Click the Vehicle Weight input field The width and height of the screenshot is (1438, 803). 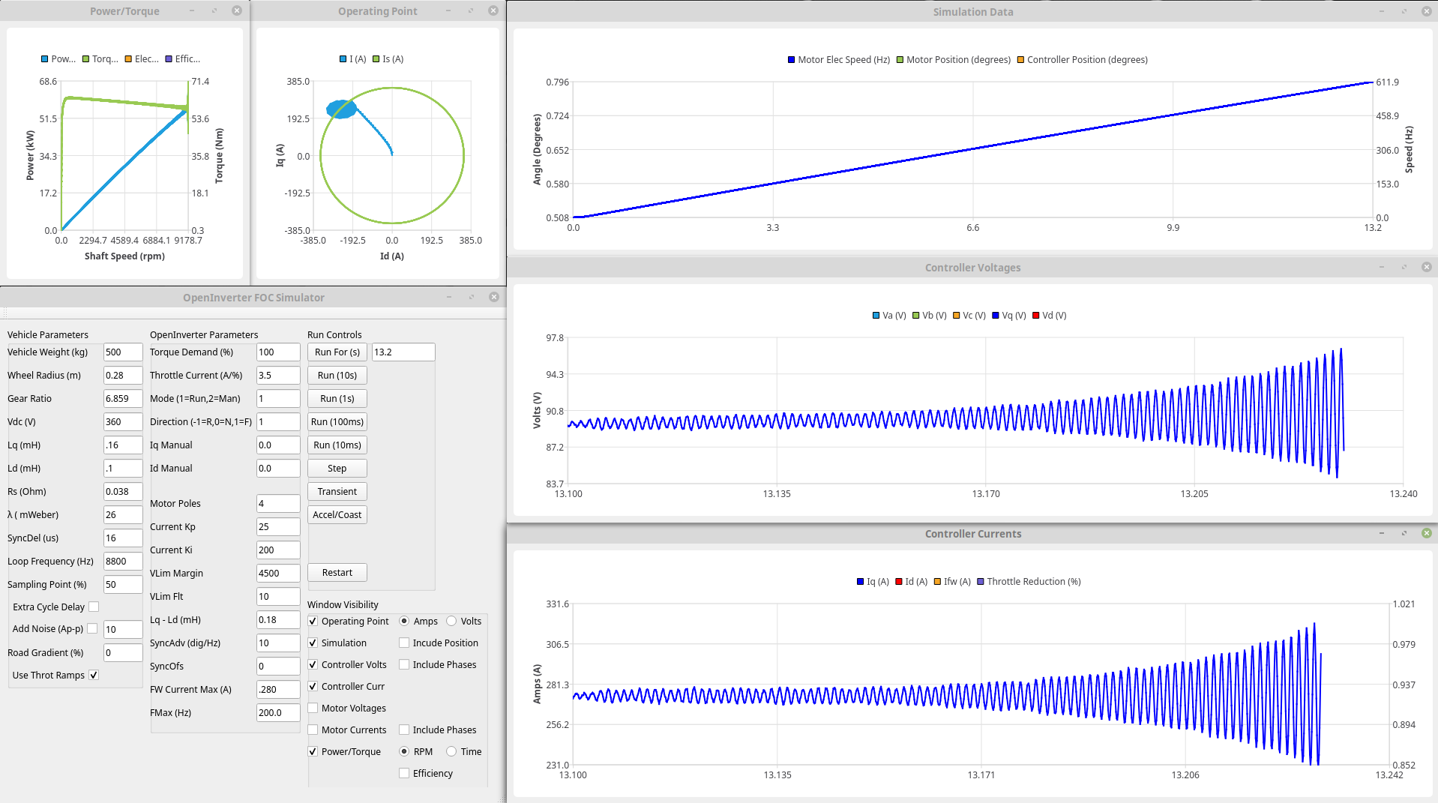click(122, 352)
